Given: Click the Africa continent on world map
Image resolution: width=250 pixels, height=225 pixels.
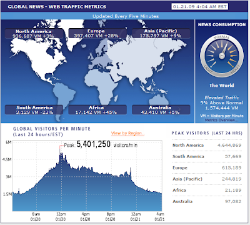Looking at the screenshot, I should point(101,86).
